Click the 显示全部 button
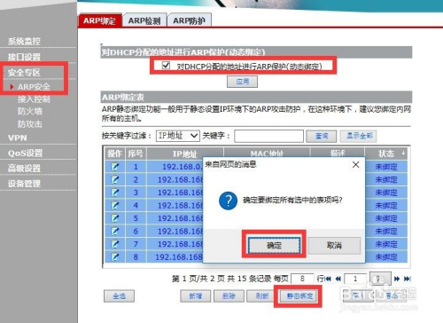Viewport: 443px width, 323px height. click(x=358, y=136)
